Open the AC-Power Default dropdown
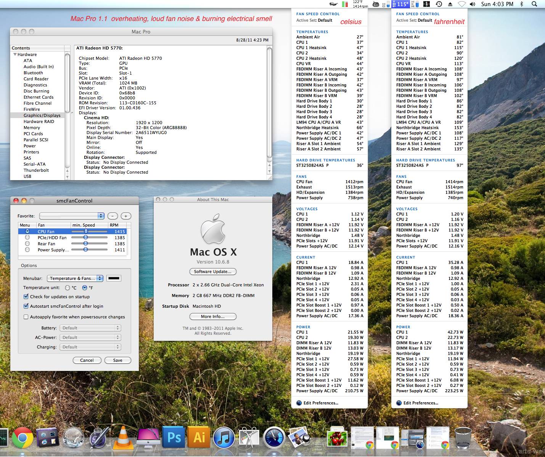Viewport: 545px width, 457px height. [90, 337]
